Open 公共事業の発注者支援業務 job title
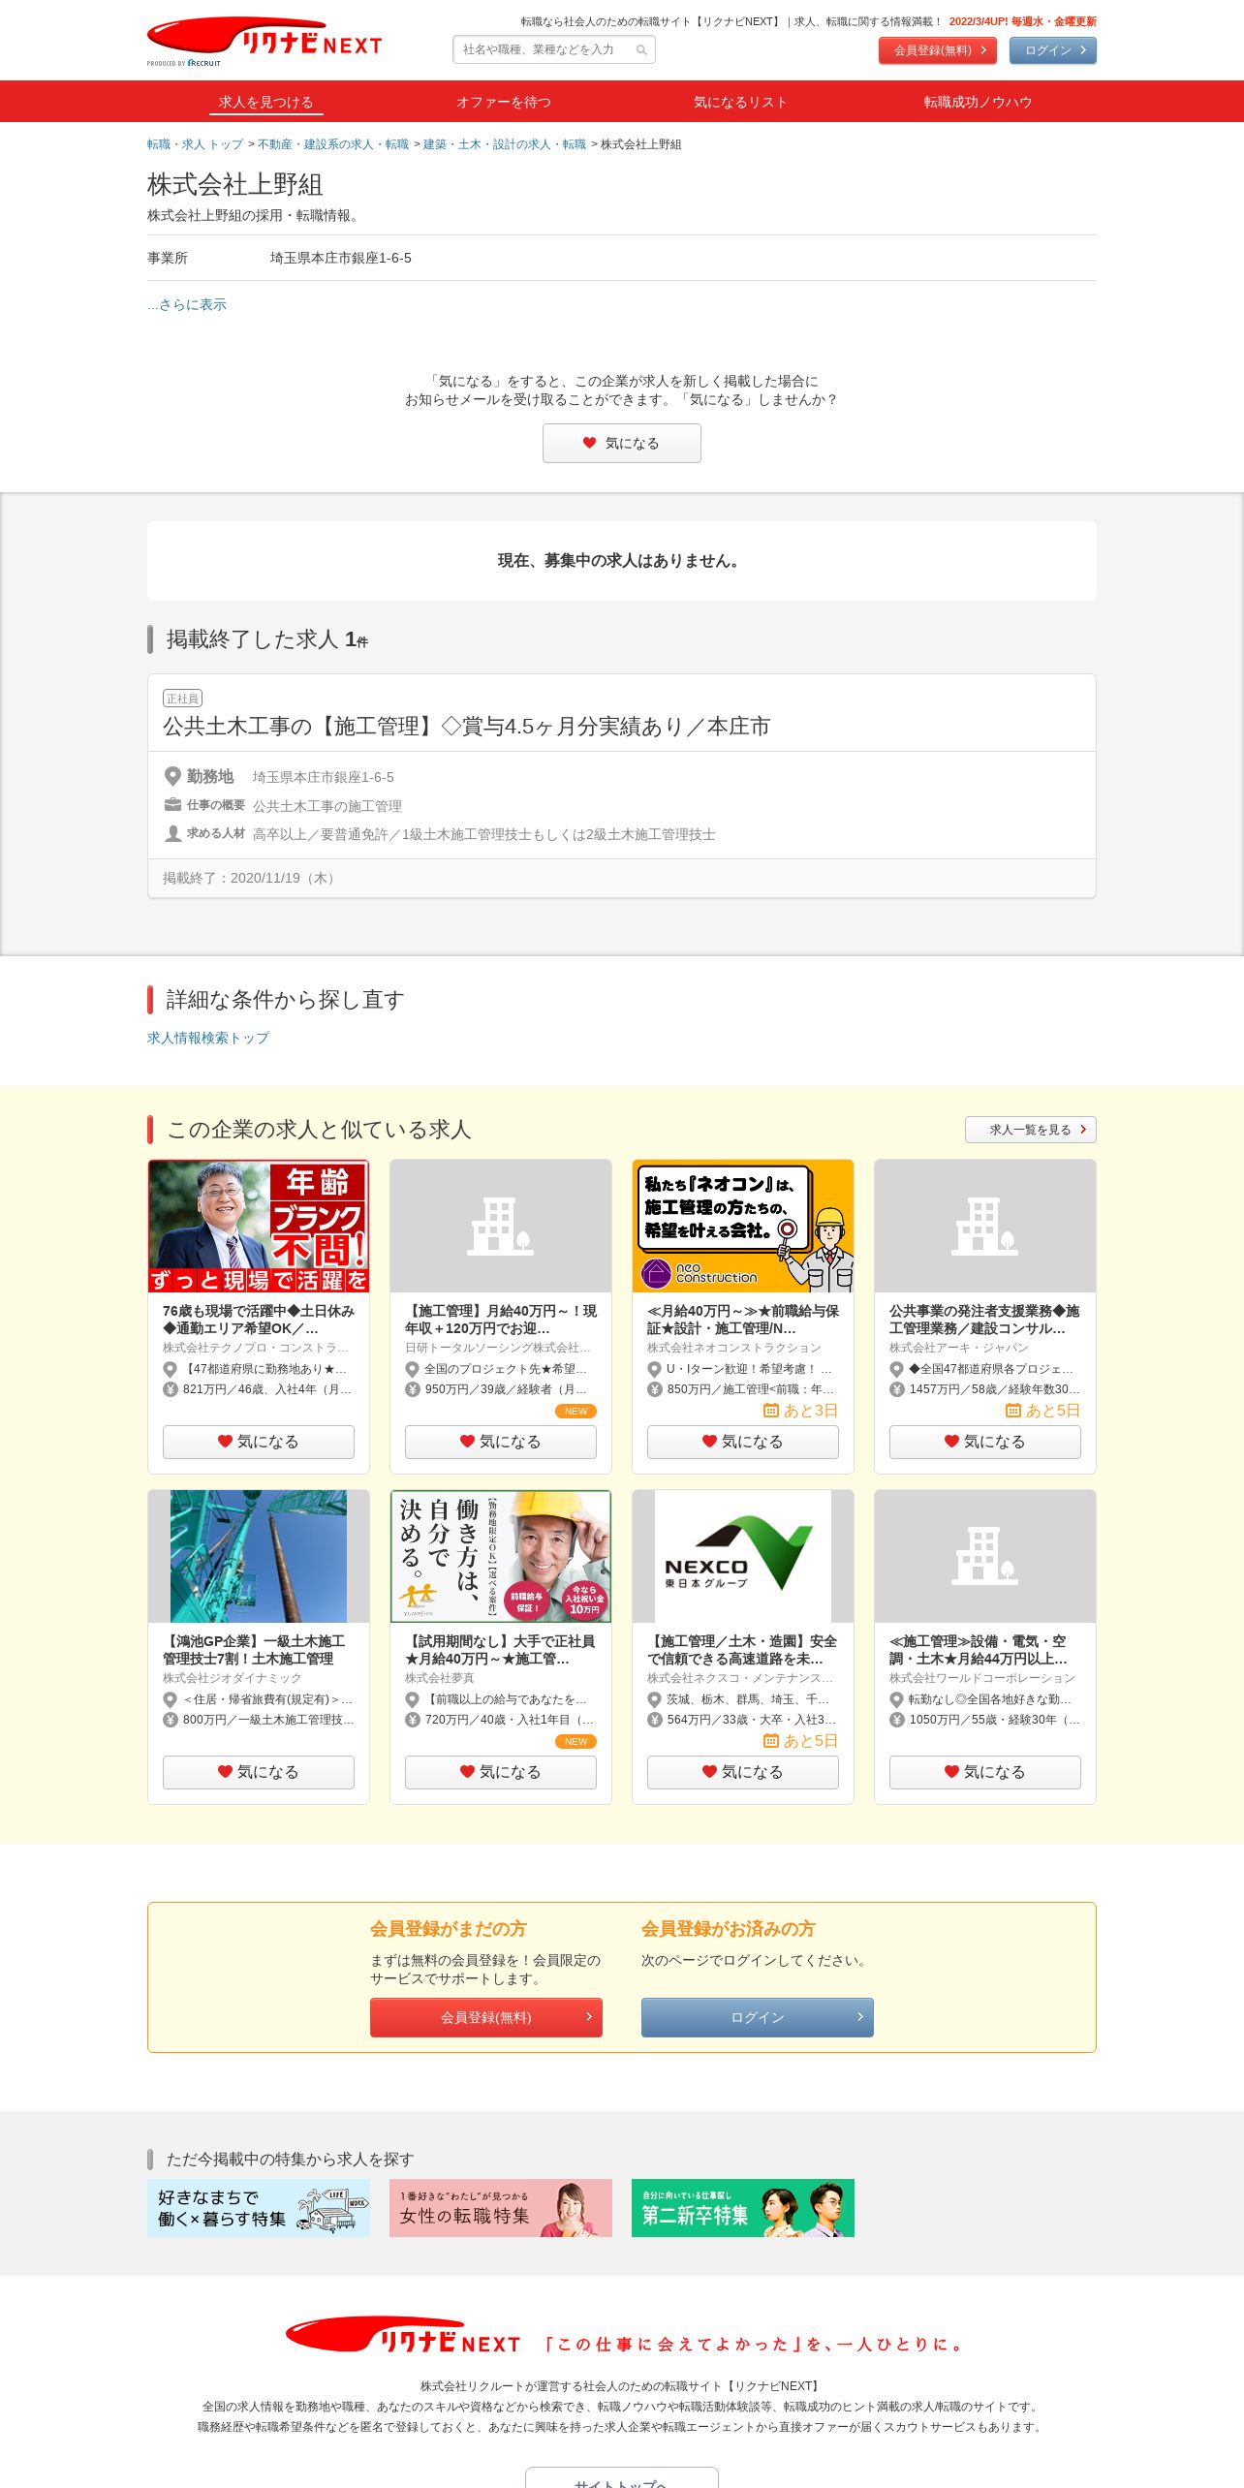This screenshot has height=2488, width=1244. point(984,1320)
